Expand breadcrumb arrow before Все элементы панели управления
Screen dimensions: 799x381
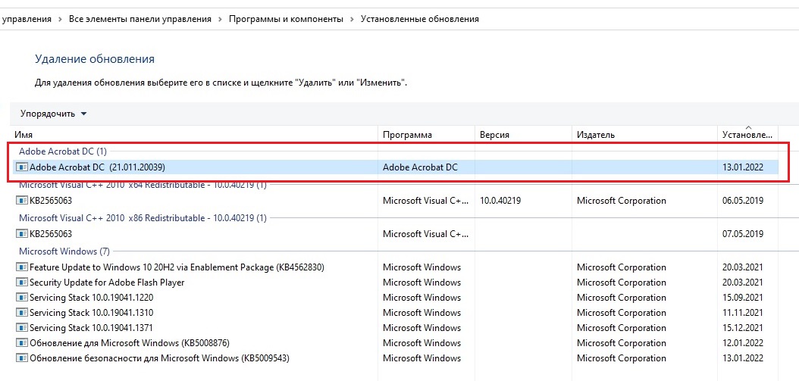tap(60, 20)
